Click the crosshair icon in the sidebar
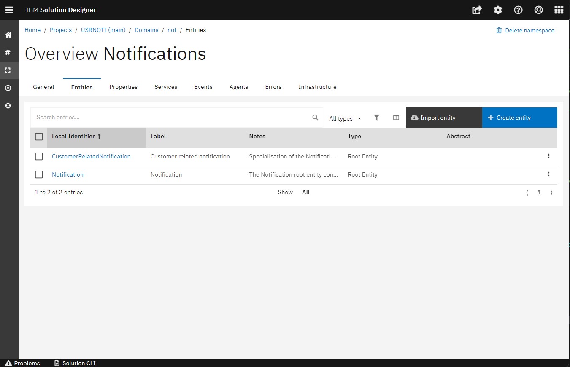This screenshot has height=367, width=570. pos(8,106)
